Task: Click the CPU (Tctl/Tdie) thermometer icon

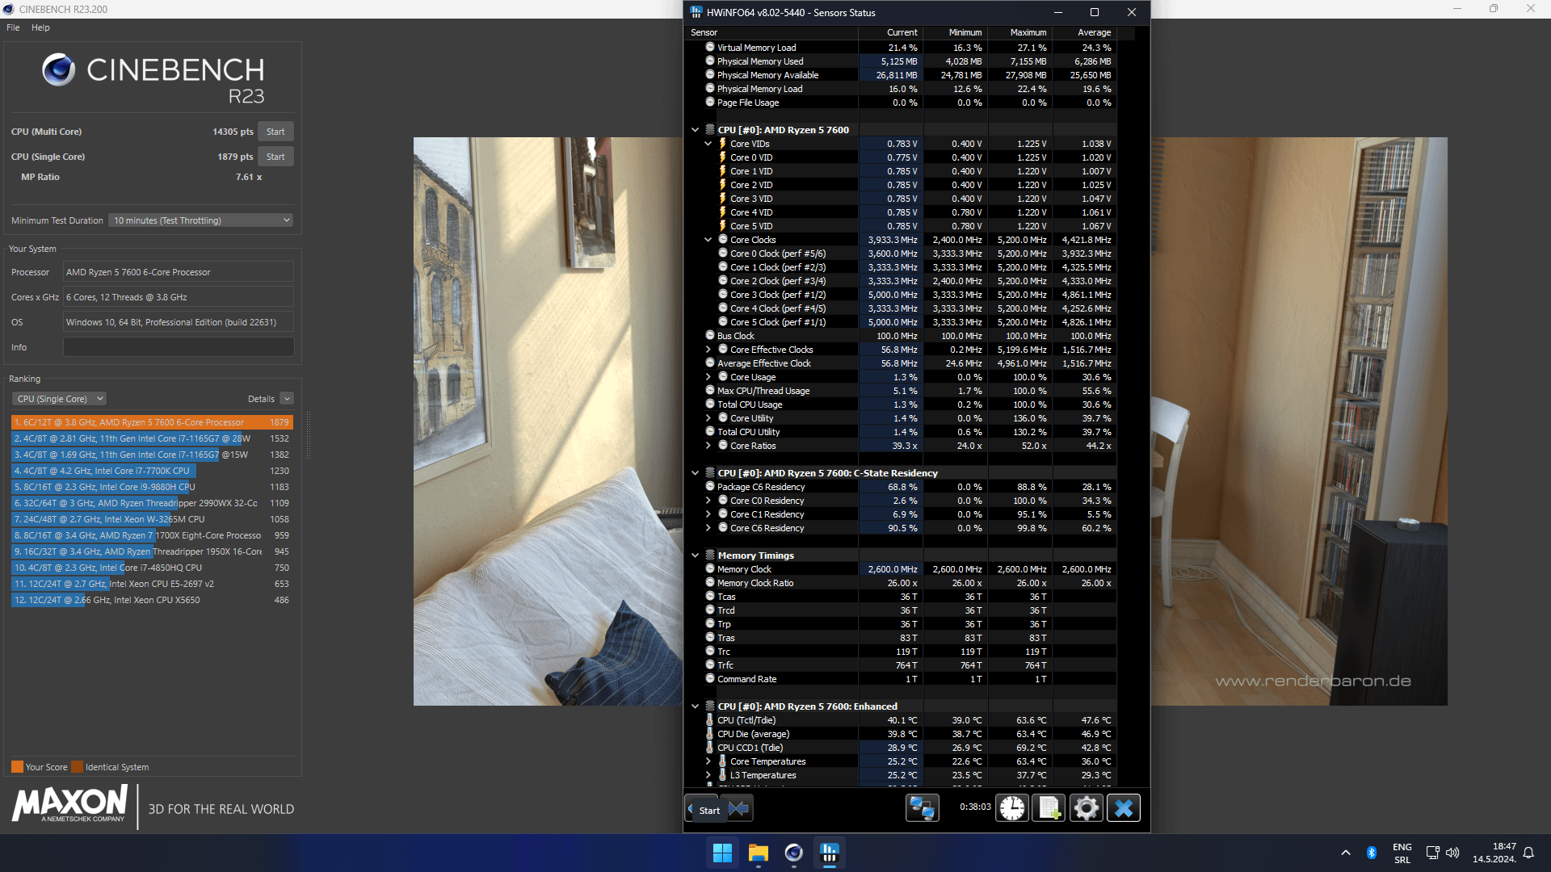Action: 710,720
